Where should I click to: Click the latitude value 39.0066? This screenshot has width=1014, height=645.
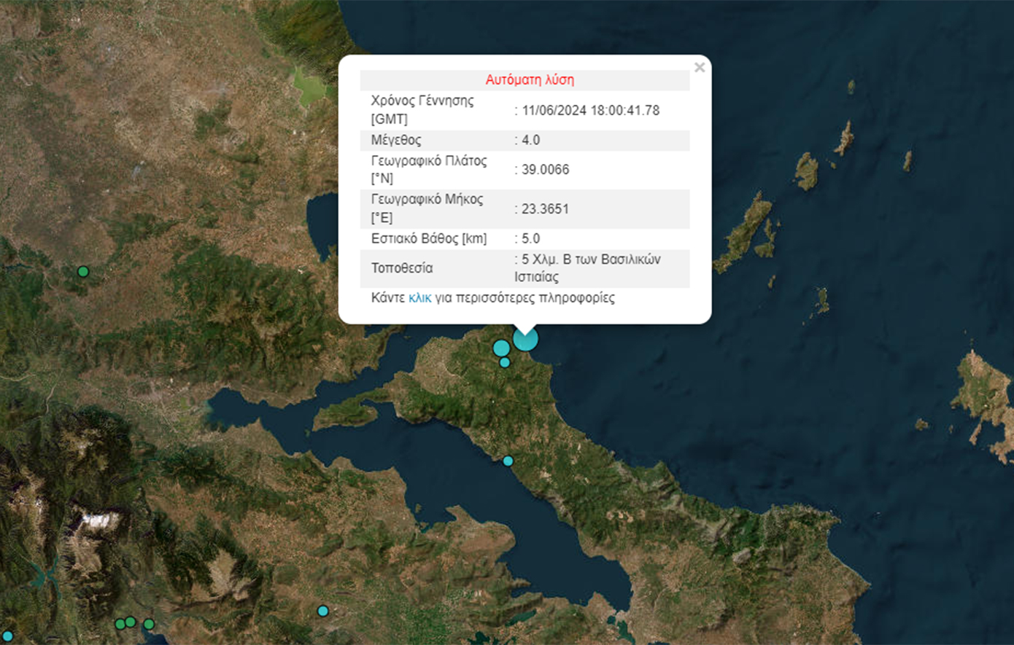(545, 170)
